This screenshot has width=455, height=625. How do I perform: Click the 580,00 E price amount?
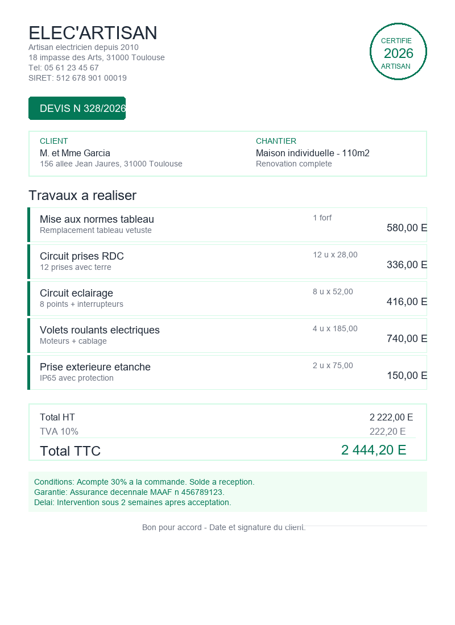click(x=406, y=228)
